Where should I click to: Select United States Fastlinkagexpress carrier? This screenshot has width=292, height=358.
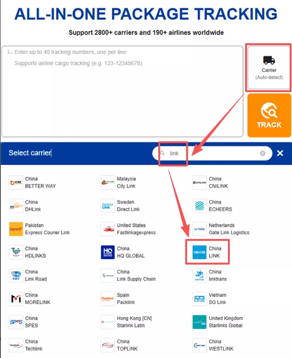128,229
